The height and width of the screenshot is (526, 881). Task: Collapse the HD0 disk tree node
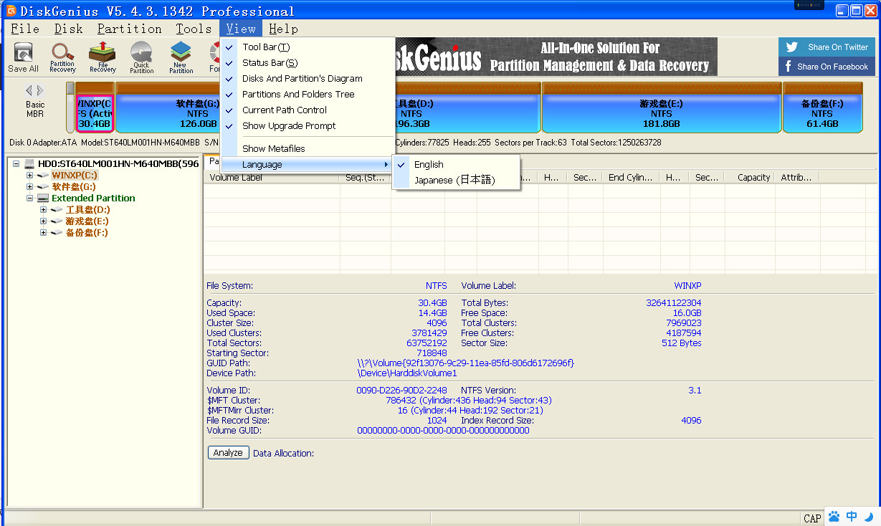[16, 164]
